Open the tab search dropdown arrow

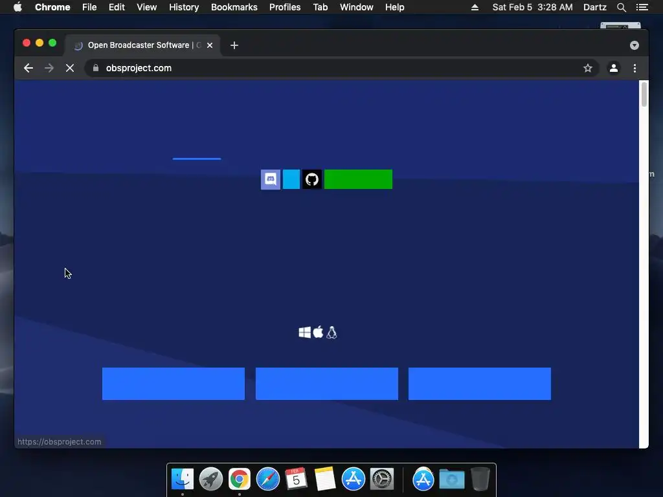coord(635,45)
